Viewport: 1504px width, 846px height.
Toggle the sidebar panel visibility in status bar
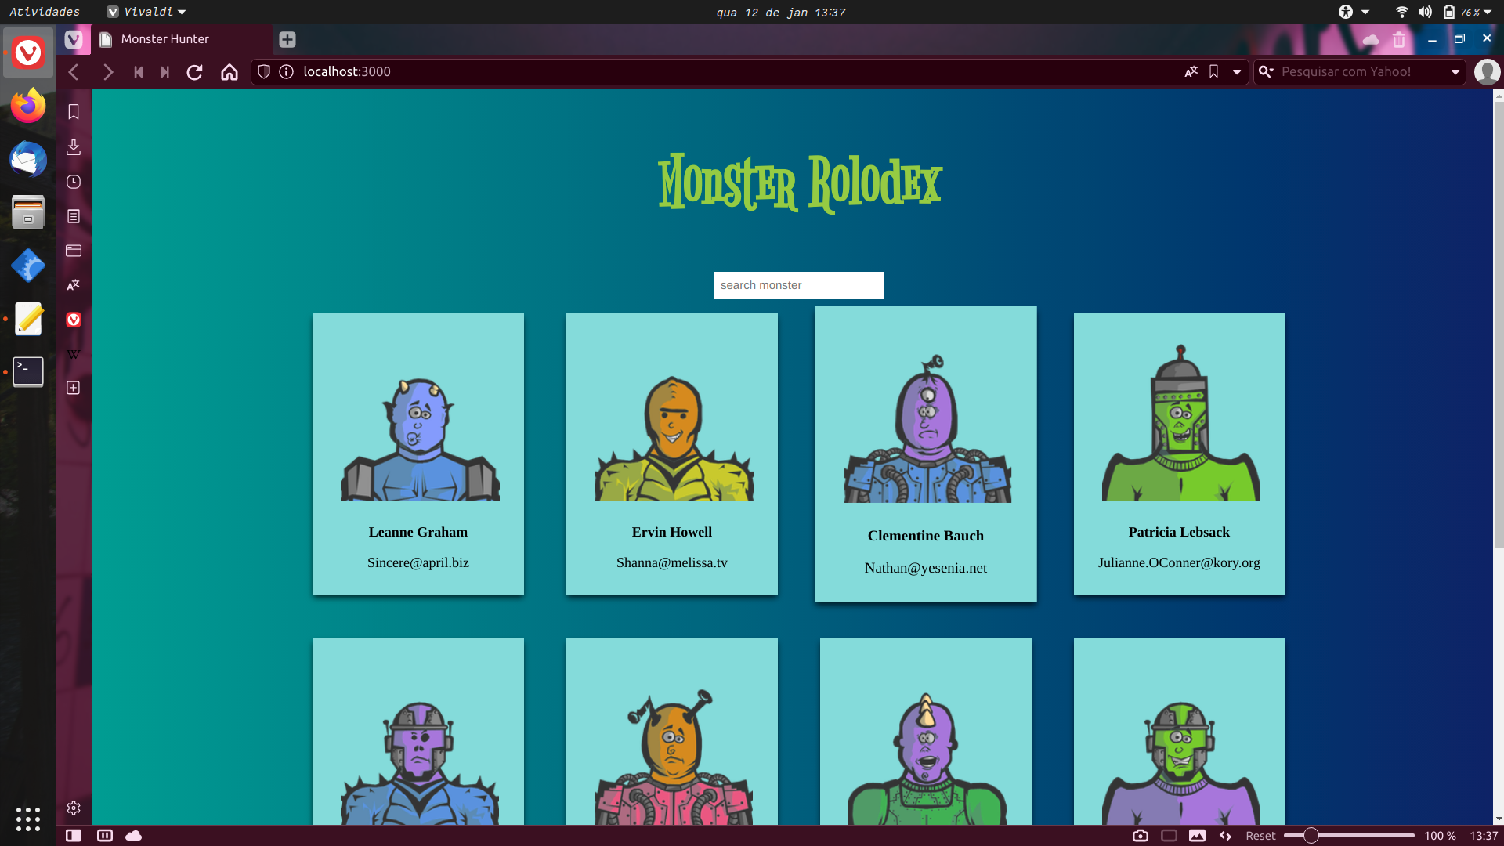tap(73, 836)
